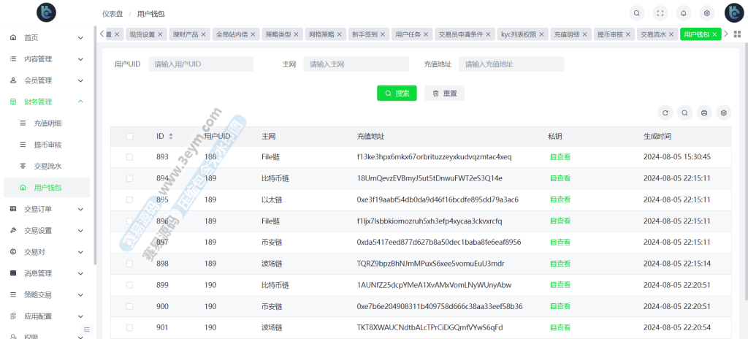Select the checkbox for row ID 900
The image size is (748, 339).
pyautogui.click(x=130, y=307)
